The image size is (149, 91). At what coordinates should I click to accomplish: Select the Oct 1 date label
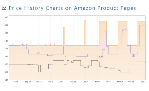pos(51,82)
